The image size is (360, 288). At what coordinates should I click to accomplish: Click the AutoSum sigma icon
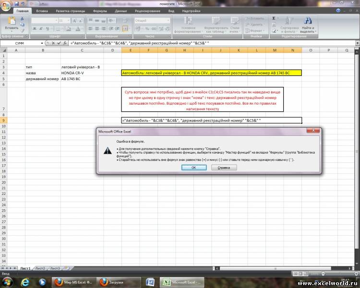click(x=274, y=18)
